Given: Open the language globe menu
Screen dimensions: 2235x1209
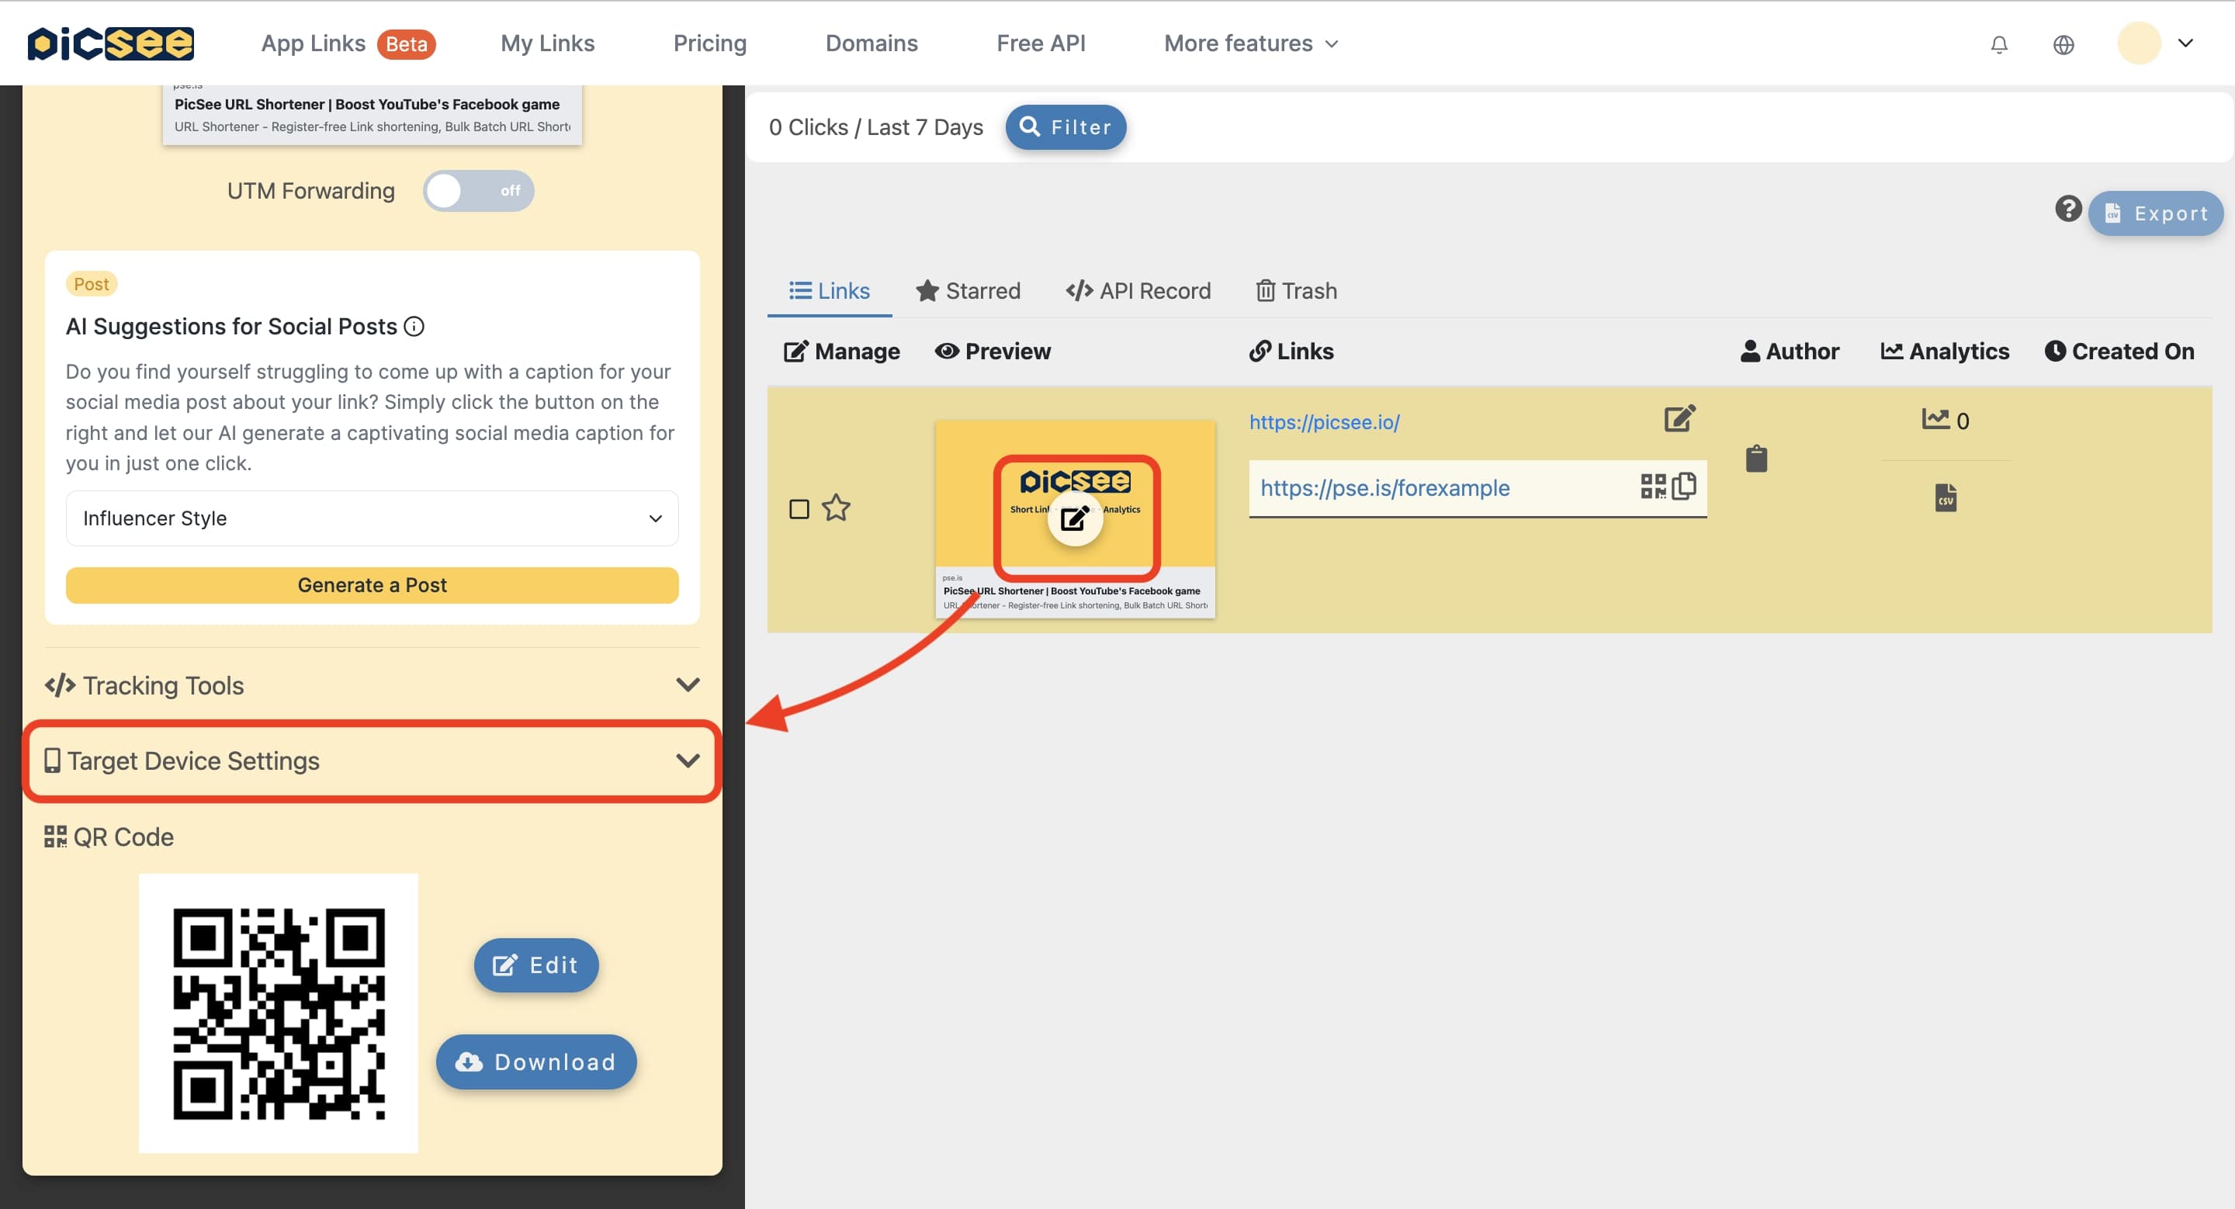Looking at the screenshot, I should point(2063,44).
